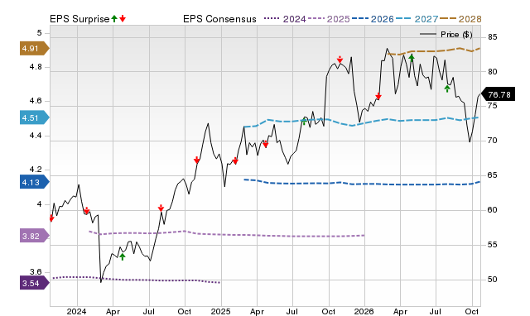Image resolution: width=530 pixels, height=316 pixels.
Task: Click the 'Apr' axis label following 2026
Action: pyautogui.click(x=400, y=311)
